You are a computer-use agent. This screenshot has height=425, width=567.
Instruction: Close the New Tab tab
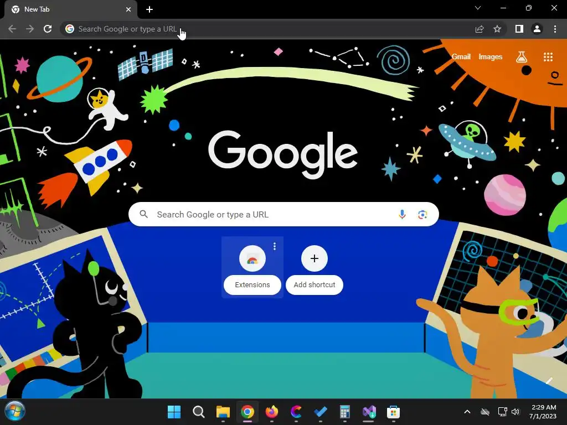(128, 9)
